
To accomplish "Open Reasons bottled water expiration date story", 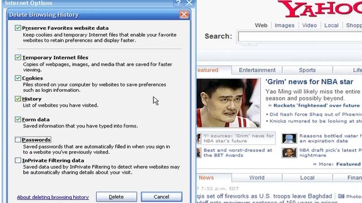I will coord(330,138).
